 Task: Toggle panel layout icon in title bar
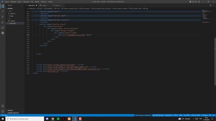pos(193,2)
